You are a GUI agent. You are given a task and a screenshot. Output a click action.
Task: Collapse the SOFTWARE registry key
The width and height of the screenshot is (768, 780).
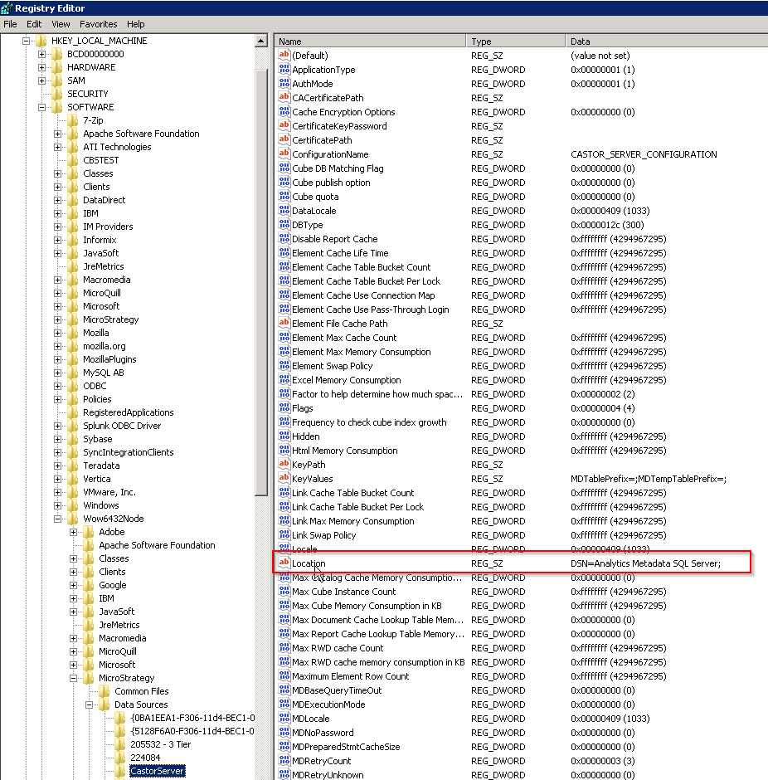pos(41,107)
